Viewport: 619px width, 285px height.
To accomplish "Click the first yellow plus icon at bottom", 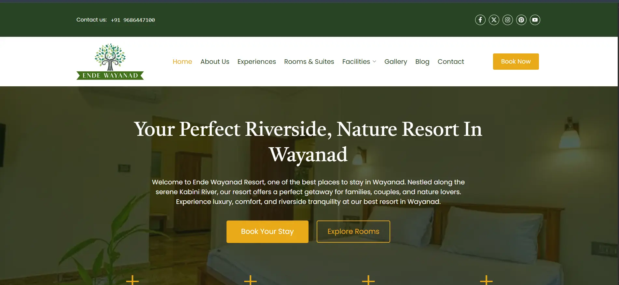I will (132, 280).
